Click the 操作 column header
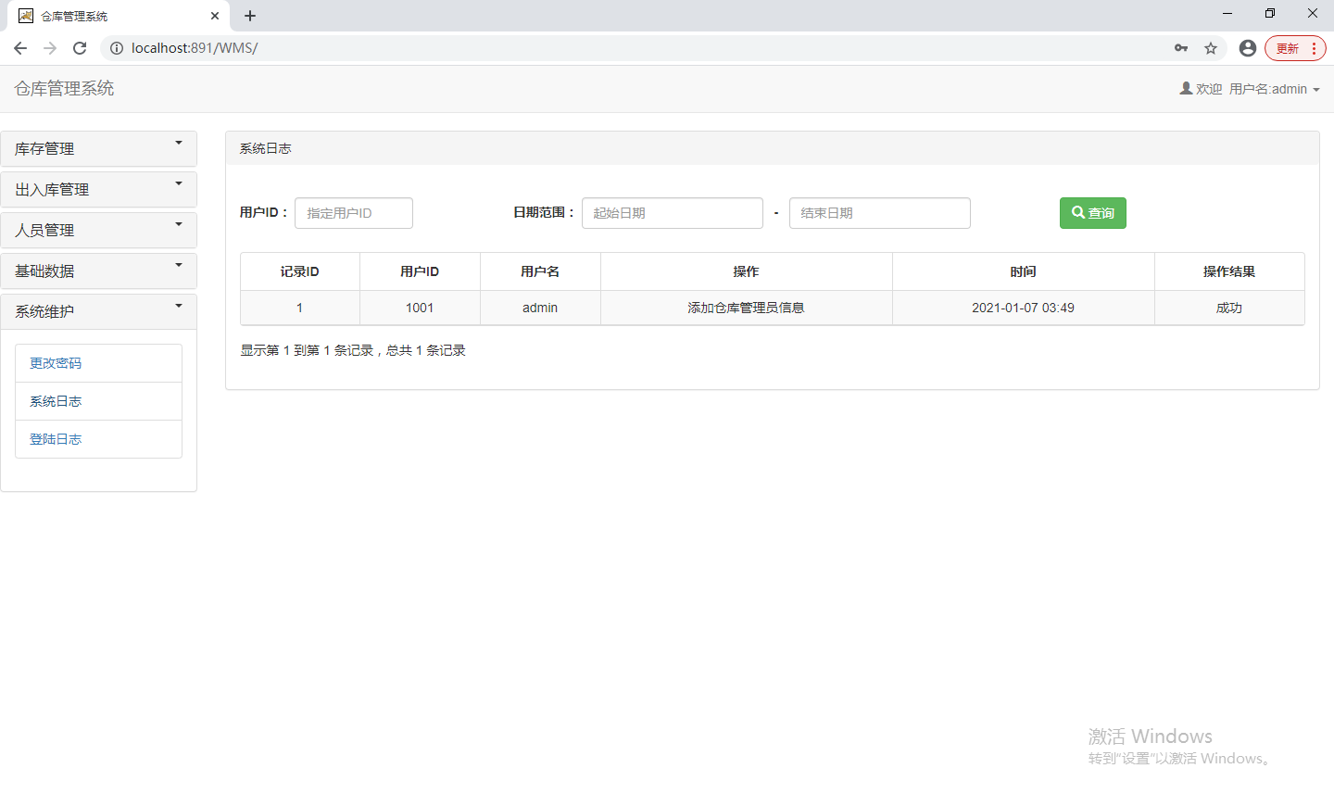Viewport: 1334px width, 806px height. [747, 271]
